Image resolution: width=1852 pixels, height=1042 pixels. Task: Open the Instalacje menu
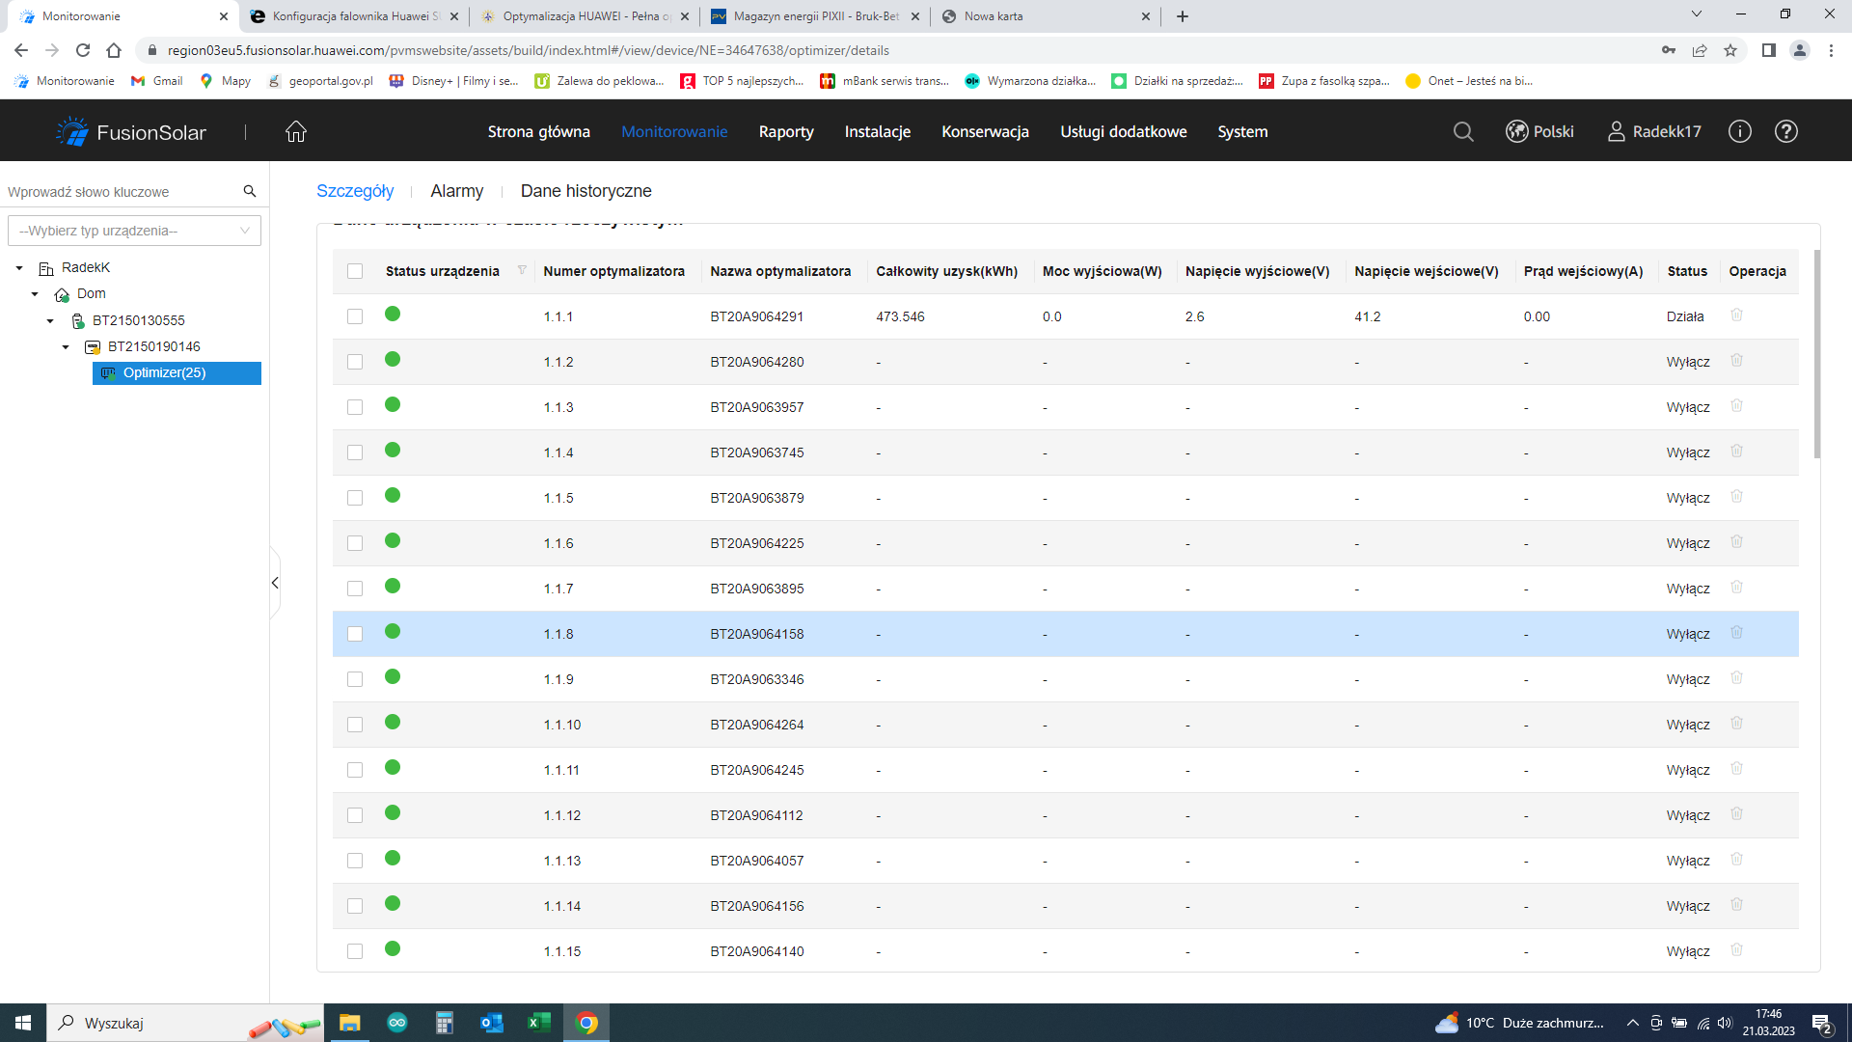click(x=877, y=131)
